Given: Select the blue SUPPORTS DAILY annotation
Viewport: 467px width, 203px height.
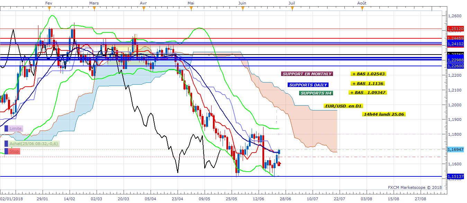Looking at the screenshot, I should (308, 85).
